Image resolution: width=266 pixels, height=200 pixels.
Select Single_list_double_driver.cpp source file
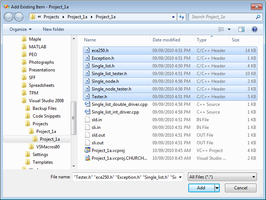[119, 104]
